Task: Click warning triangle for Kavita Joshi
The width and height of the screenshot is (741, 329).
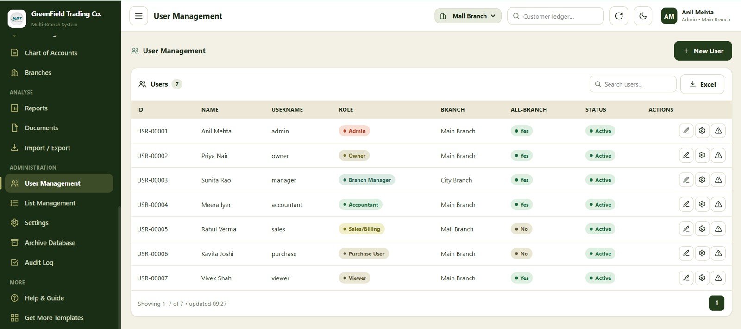Action: click(x=718, y=253)
